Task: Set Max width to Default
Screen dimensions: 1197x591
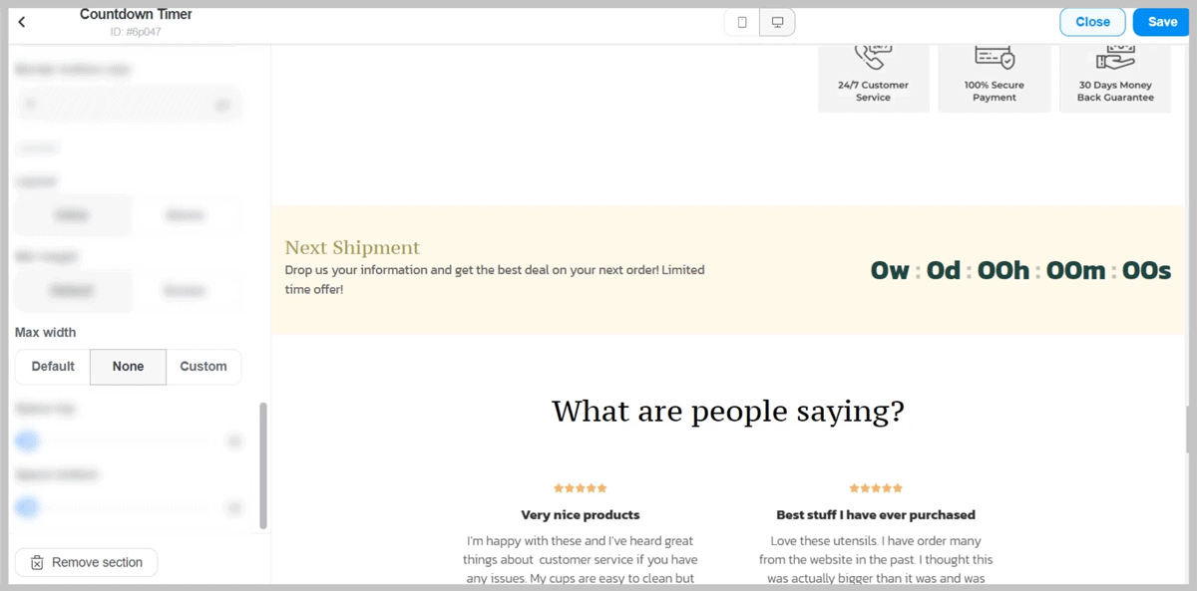Action: (53, 367)
